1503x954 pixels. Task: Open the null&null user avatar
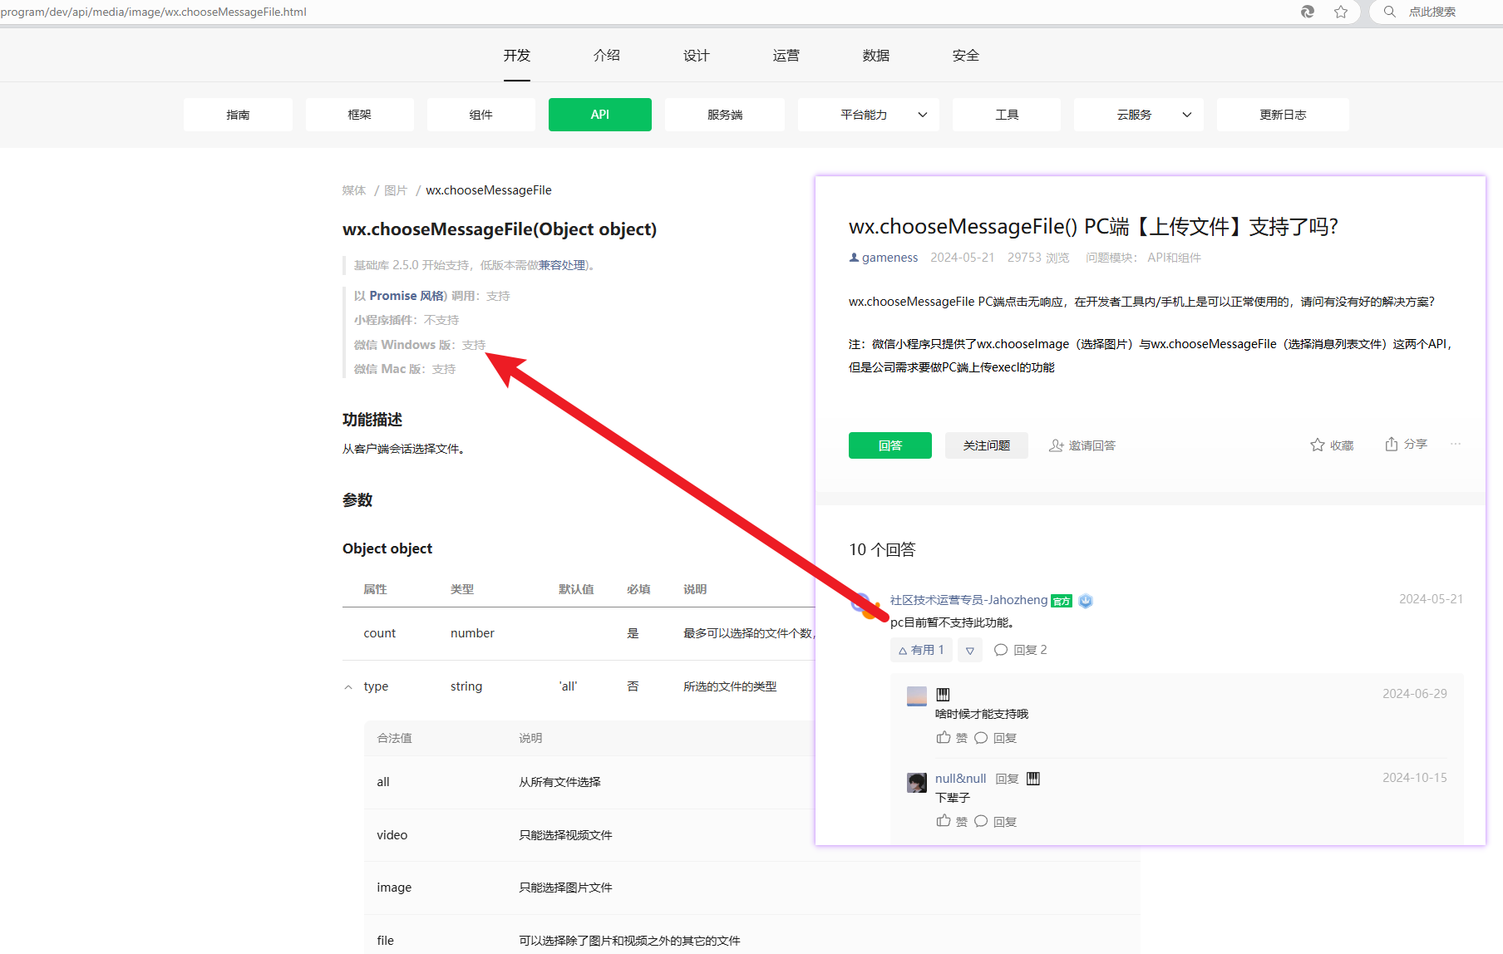[x=917, y=782]
